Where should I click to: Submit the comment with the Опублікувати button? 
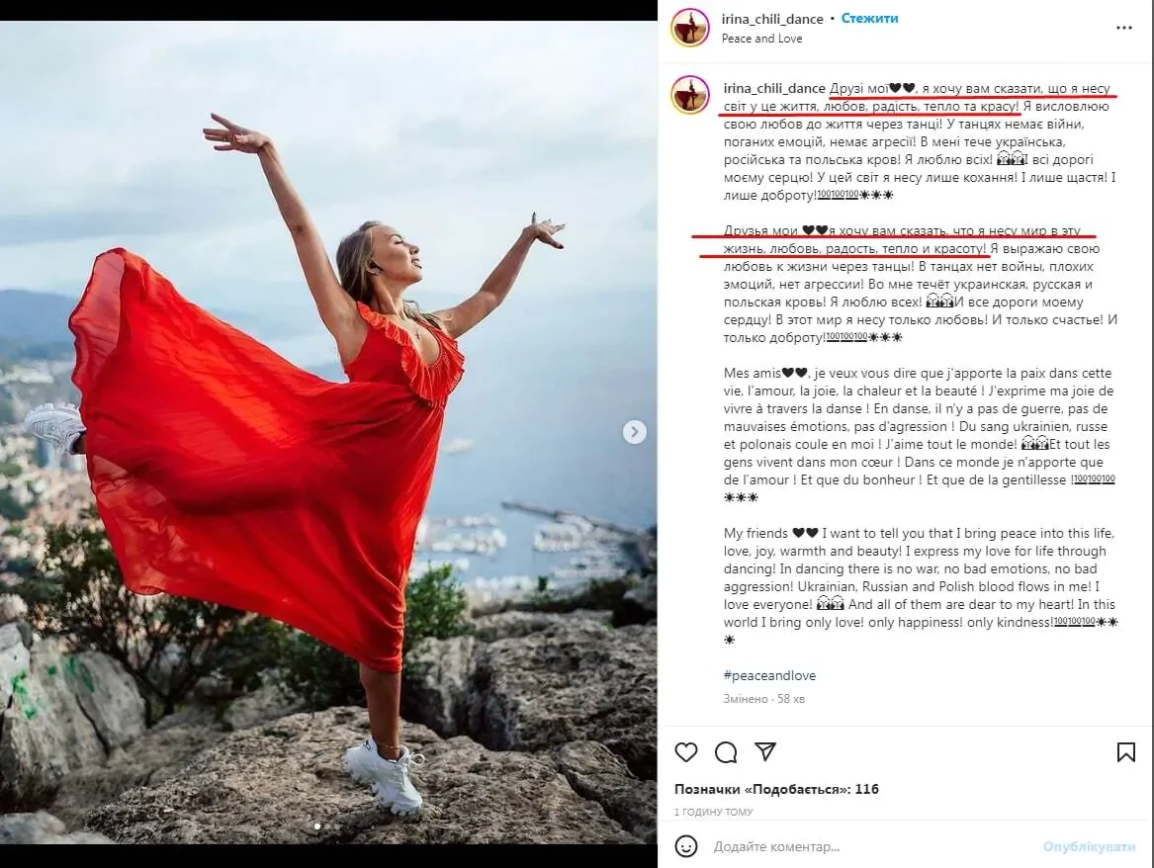[1090, 846]
